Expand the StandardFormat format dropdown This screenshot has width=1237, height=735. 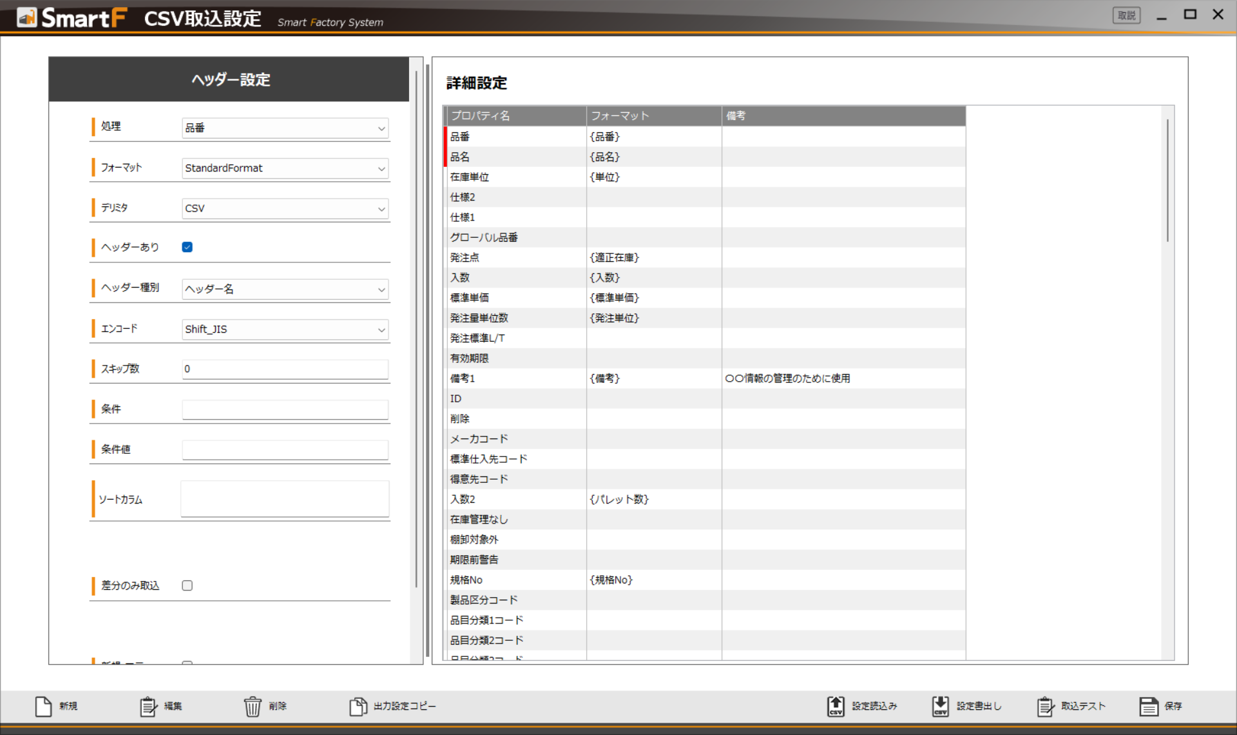tap(285, 168)
